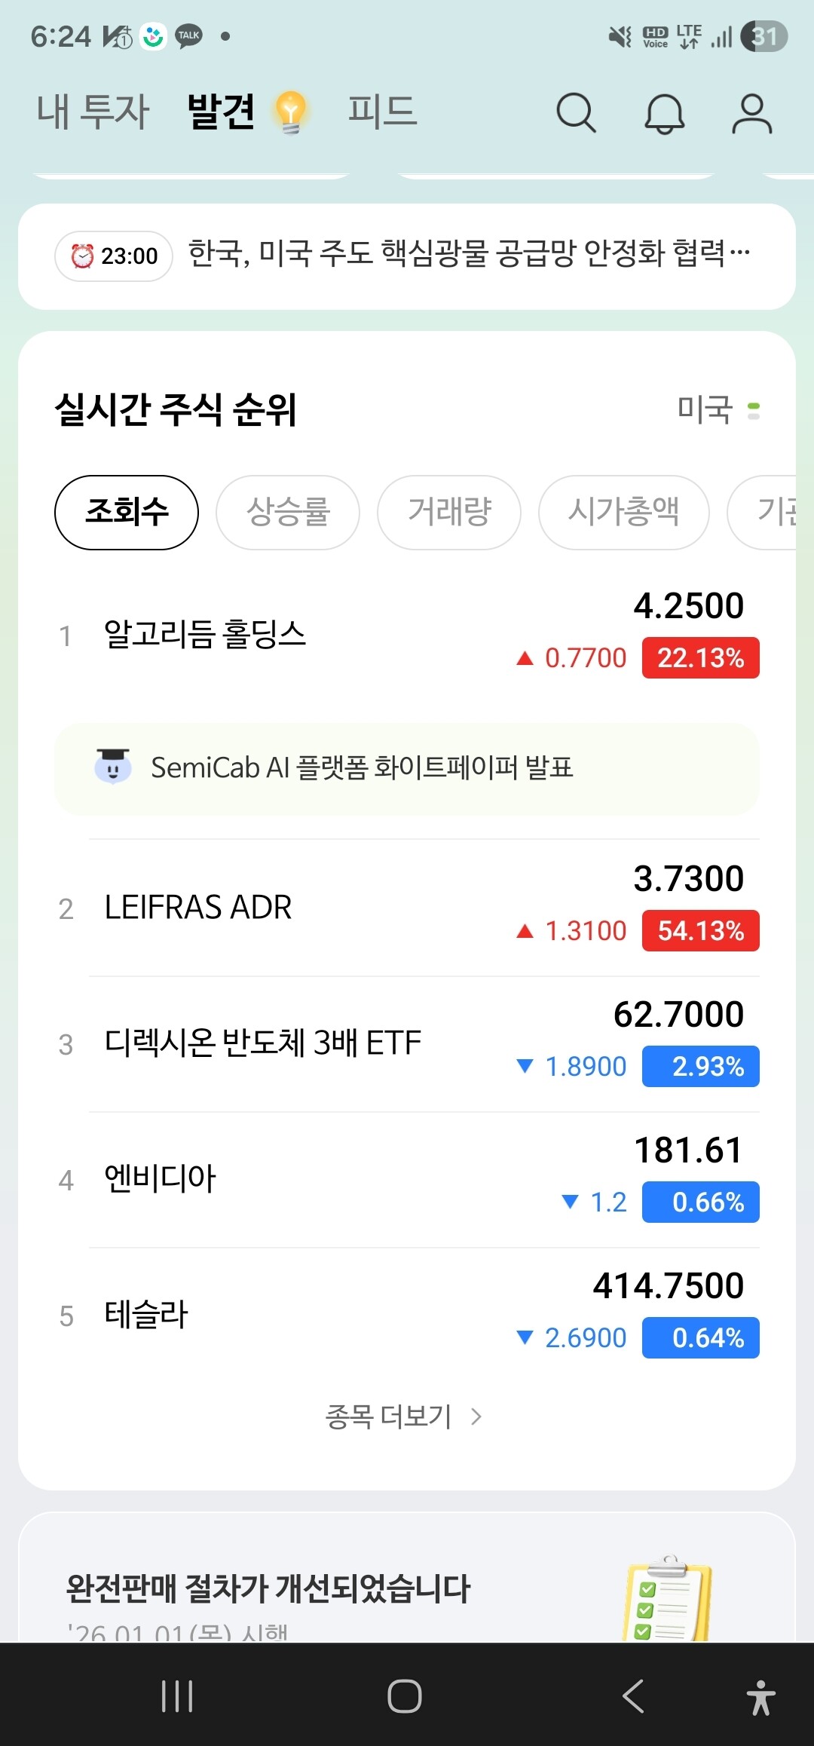This screenshot has height=1746, width=814.
Task: Open the 한국, 미국 핵심광물 news headline
Action: point(467,254)
